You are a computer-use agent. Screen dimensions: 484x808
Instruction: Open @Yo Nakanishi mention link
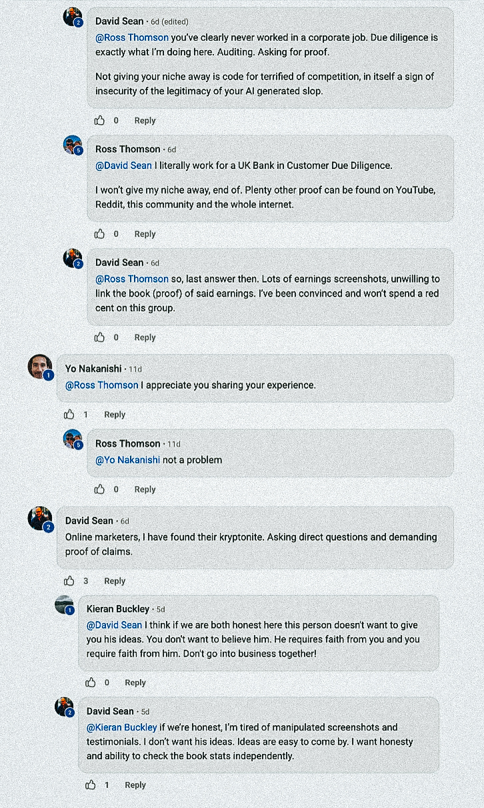click(127, 460)
